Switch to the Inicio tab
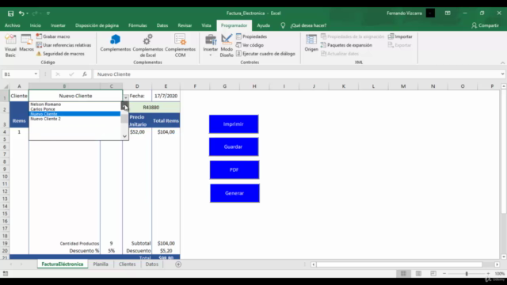This screenshot has height=285, width=507. tap(35, 25)
